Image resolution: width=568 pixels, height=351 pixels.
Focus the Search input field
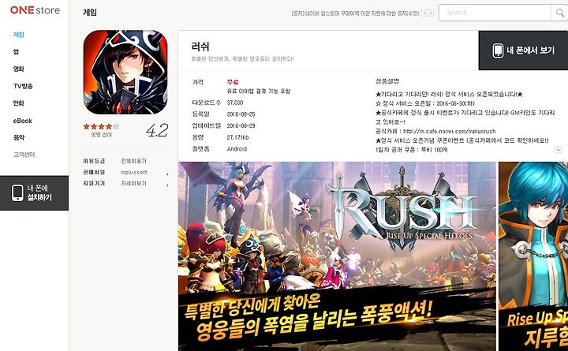495,13
